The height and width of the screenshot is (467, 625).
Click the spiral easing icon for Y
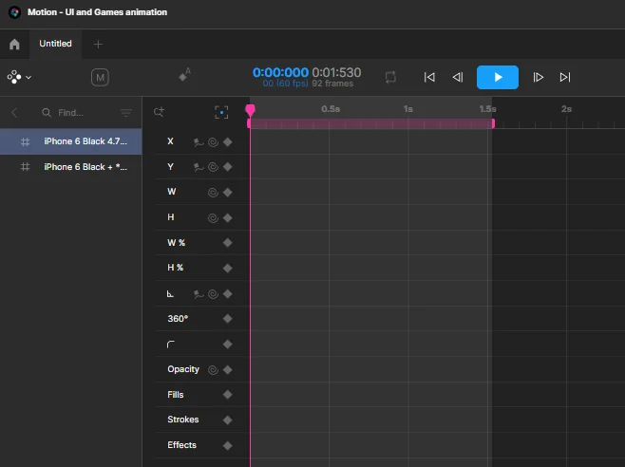coord(214,167)
